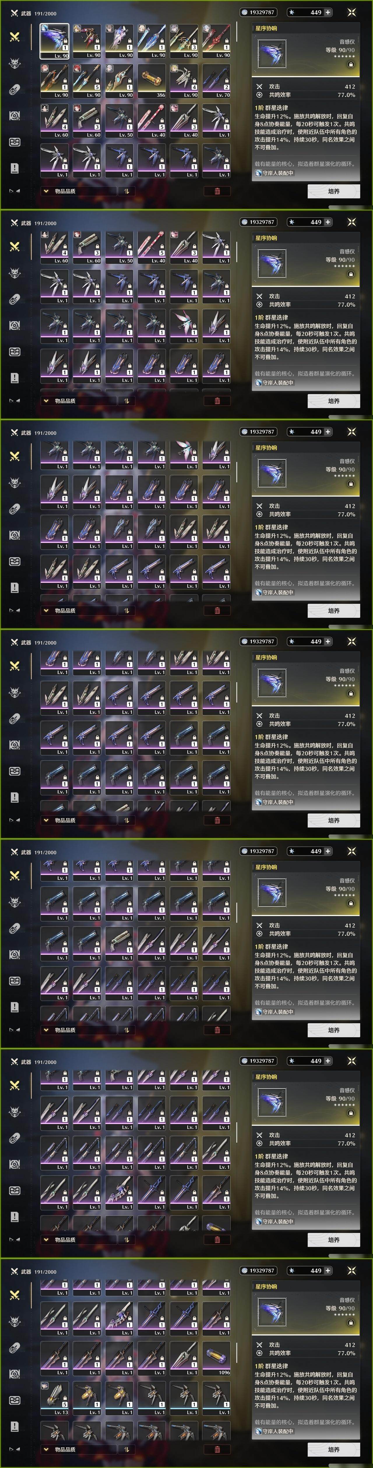This screenshot has width=373, height=1468.
Task: Open the Echoes monster-face tab in first panel
Action: 15,63
